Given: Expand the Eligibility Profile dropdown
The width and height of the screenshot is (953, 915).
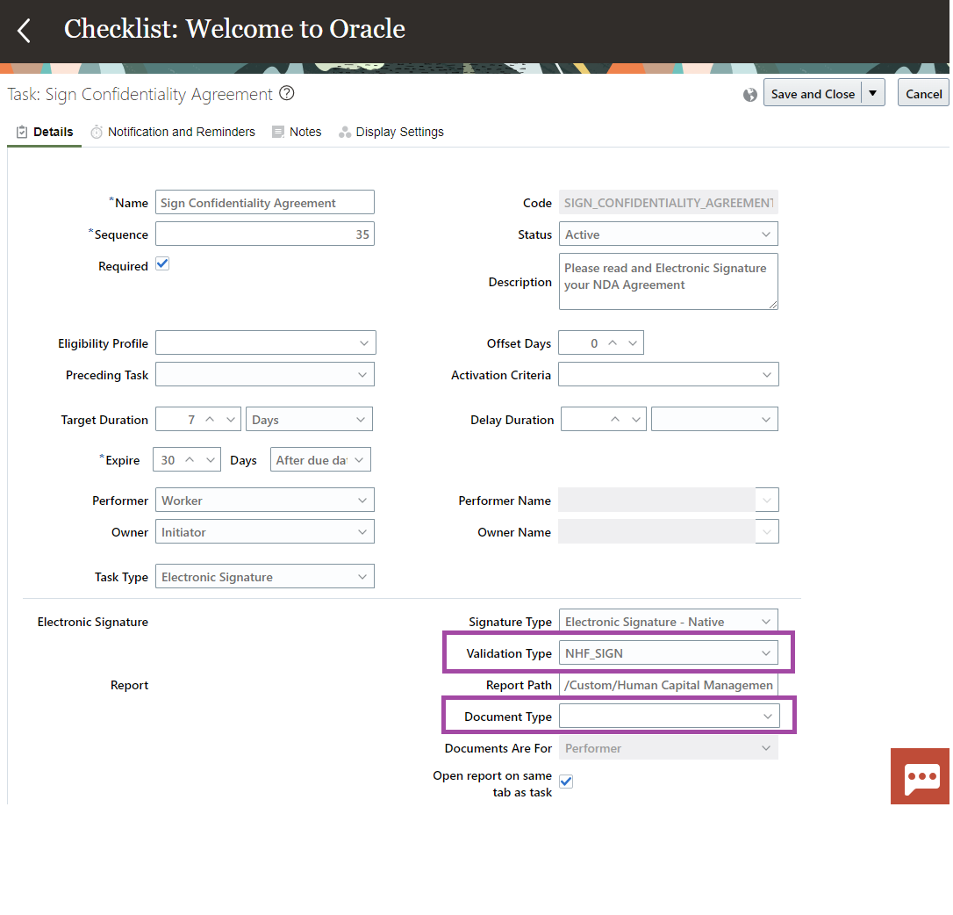Looking at the screenshot, I should pos(266,343).
